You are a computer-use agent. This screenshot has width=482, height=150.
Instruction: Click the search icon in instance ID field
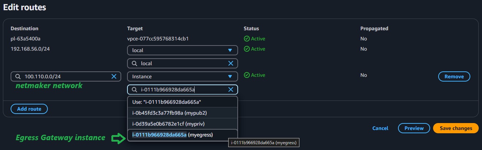(x=134, y=90)
